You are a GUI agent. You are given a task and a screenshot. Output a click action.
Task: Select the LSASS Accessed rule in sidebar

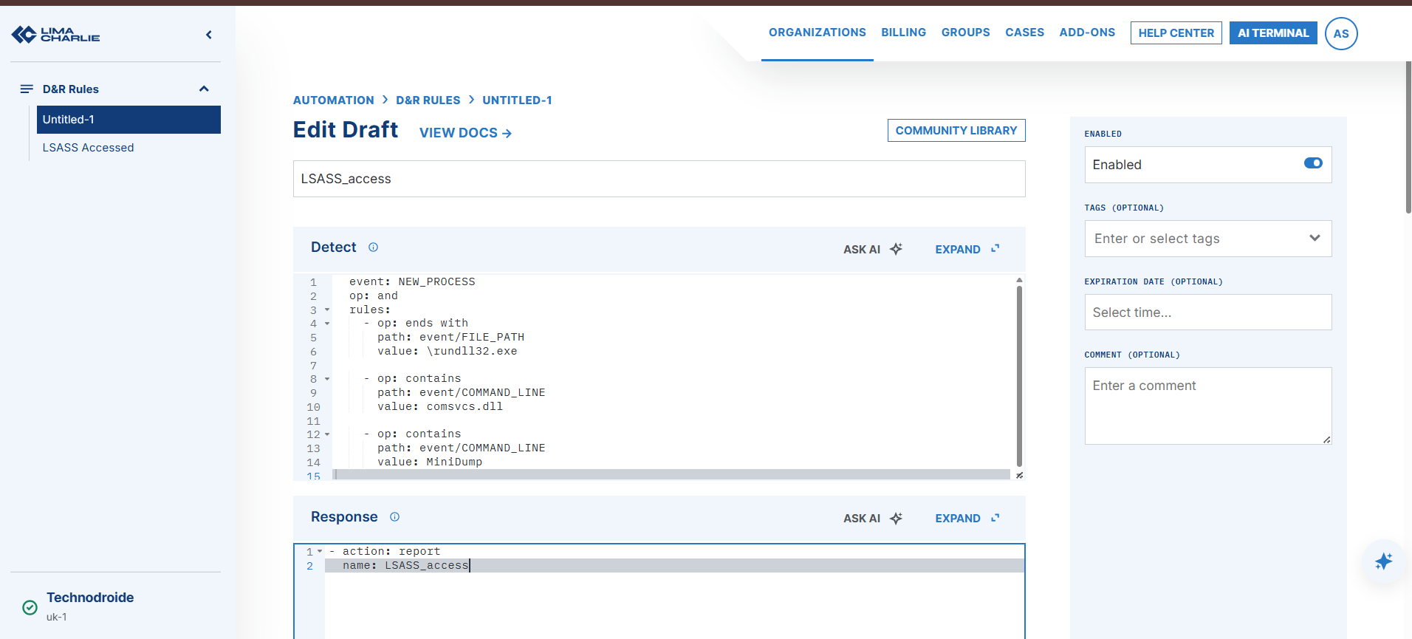[x=88, y=148]
